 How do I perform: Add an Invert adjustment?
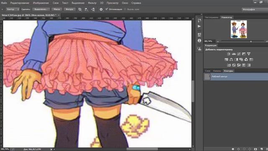[x=229, y=65]
